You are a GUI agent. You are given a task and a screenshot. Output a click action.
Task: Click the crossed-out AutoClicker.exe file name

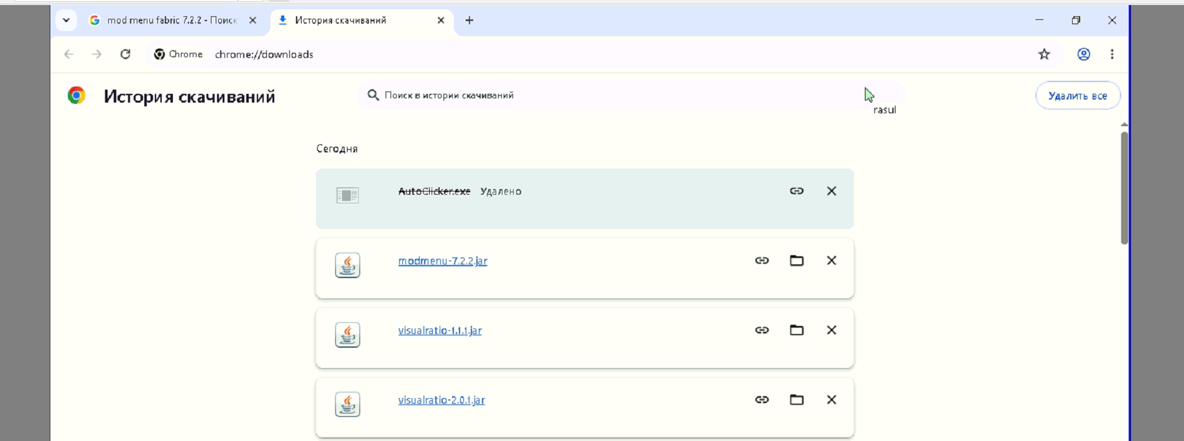[x=434, y=192]
